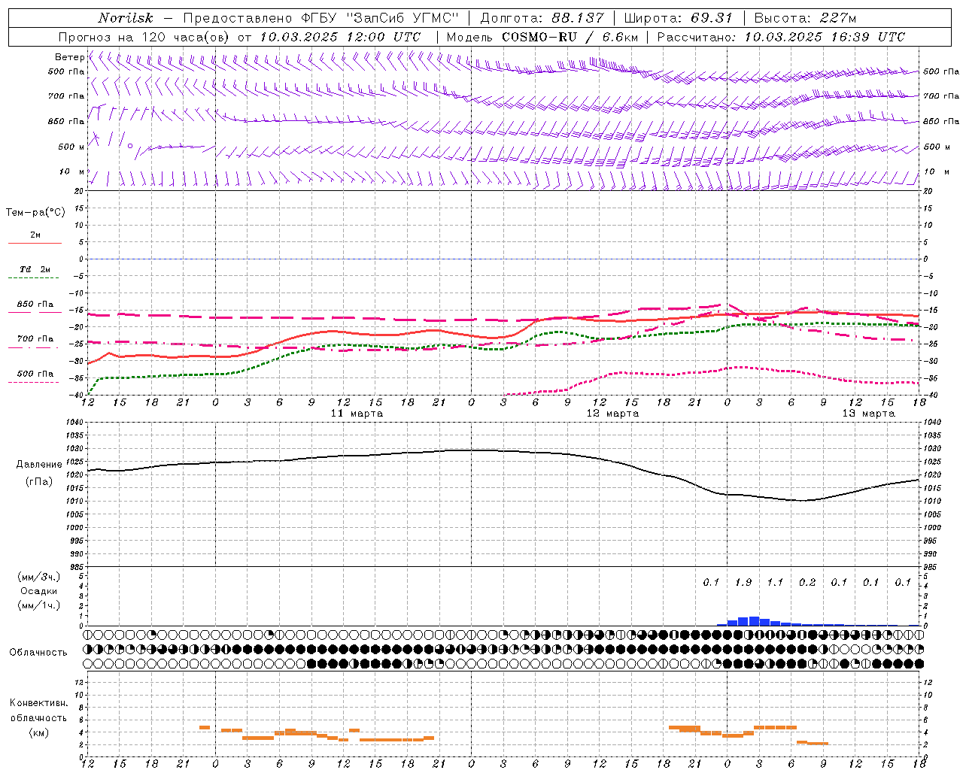
Task: Click the Долгота: 88.137 value
Action: click(x=542, y=18)
